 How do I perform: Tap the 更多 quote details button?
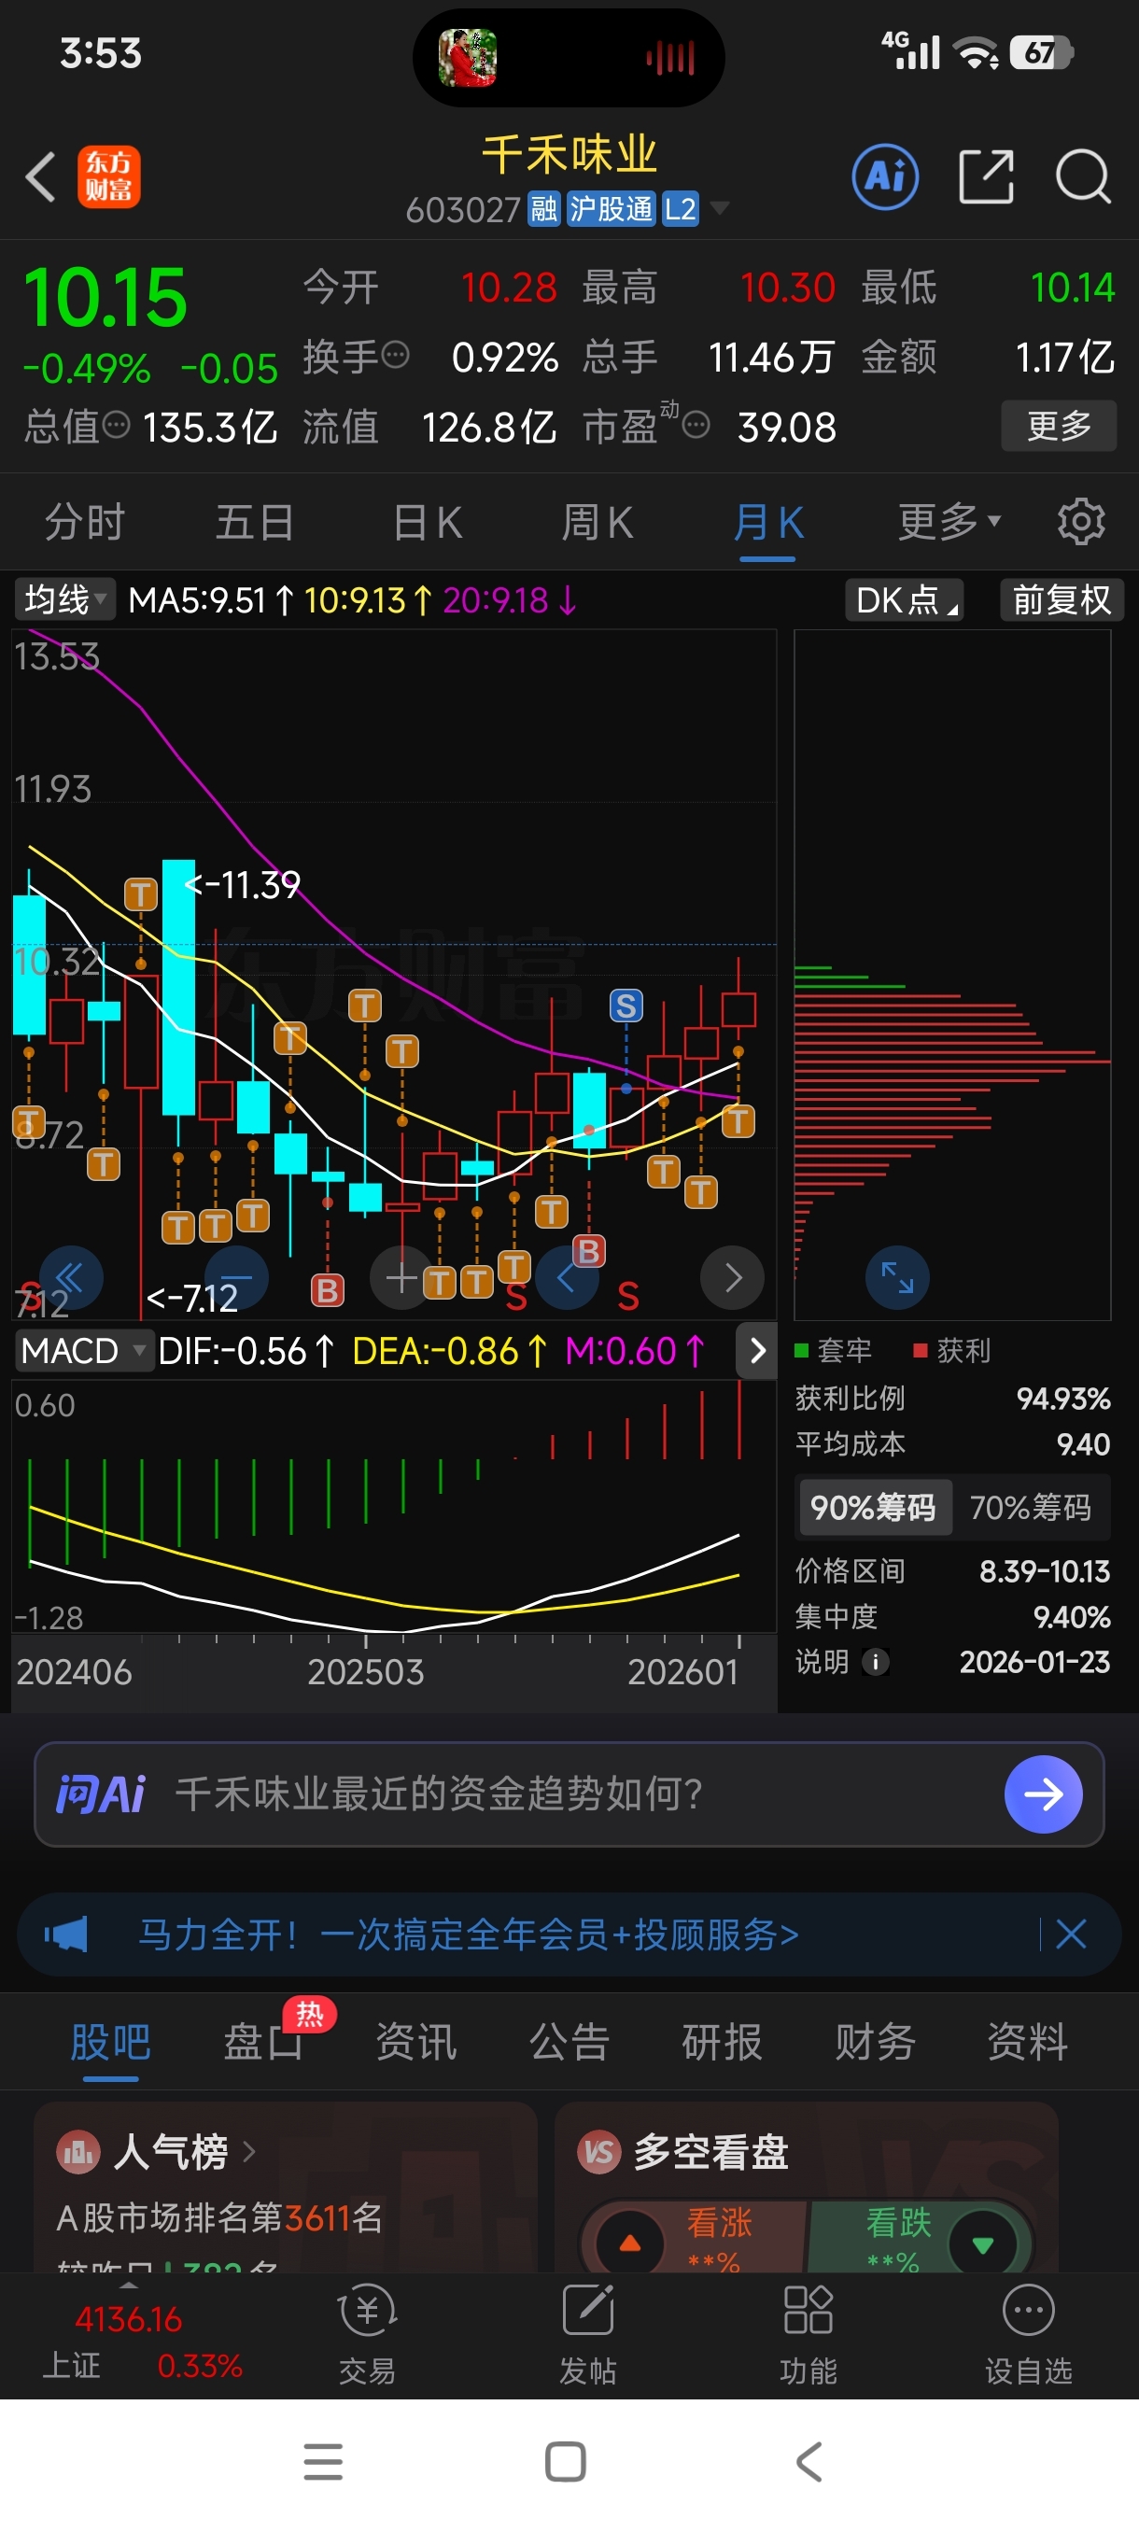tap(1059, 426)
